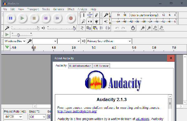Viewport: 187px width, 121px height.
Task: Click the Playback Speed slider
Action: click(x=22, y=35)
